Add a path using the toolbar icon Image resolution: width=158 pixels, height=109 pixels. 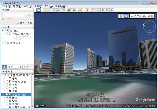54,10
